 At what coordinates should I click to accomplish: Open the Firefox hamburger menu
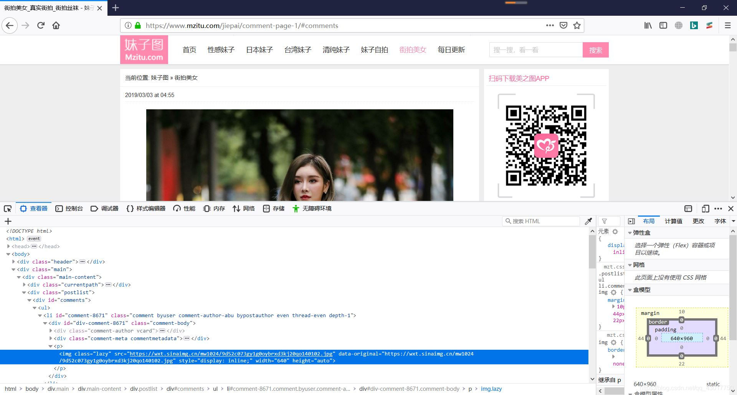tap(727, 26)
